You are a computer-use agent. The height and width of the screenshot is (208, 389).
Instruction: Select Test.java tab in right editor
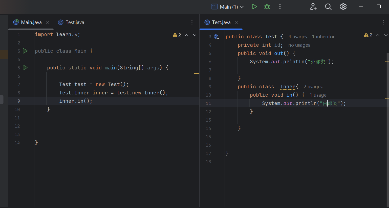pyautogui.click(x=218, y=22)
